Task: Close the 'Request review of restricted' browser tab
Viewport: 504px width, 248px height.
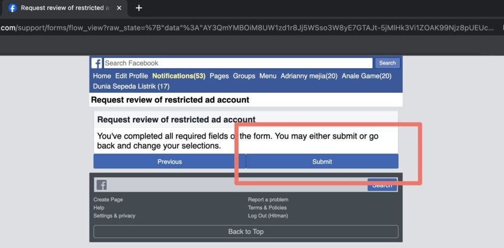Action: (119, 8)
